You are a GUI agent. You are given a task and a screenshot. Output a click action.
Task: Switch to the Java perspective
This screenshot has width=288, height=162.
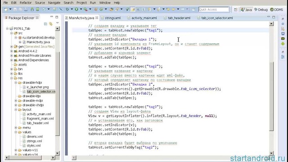tap(246, 9)
